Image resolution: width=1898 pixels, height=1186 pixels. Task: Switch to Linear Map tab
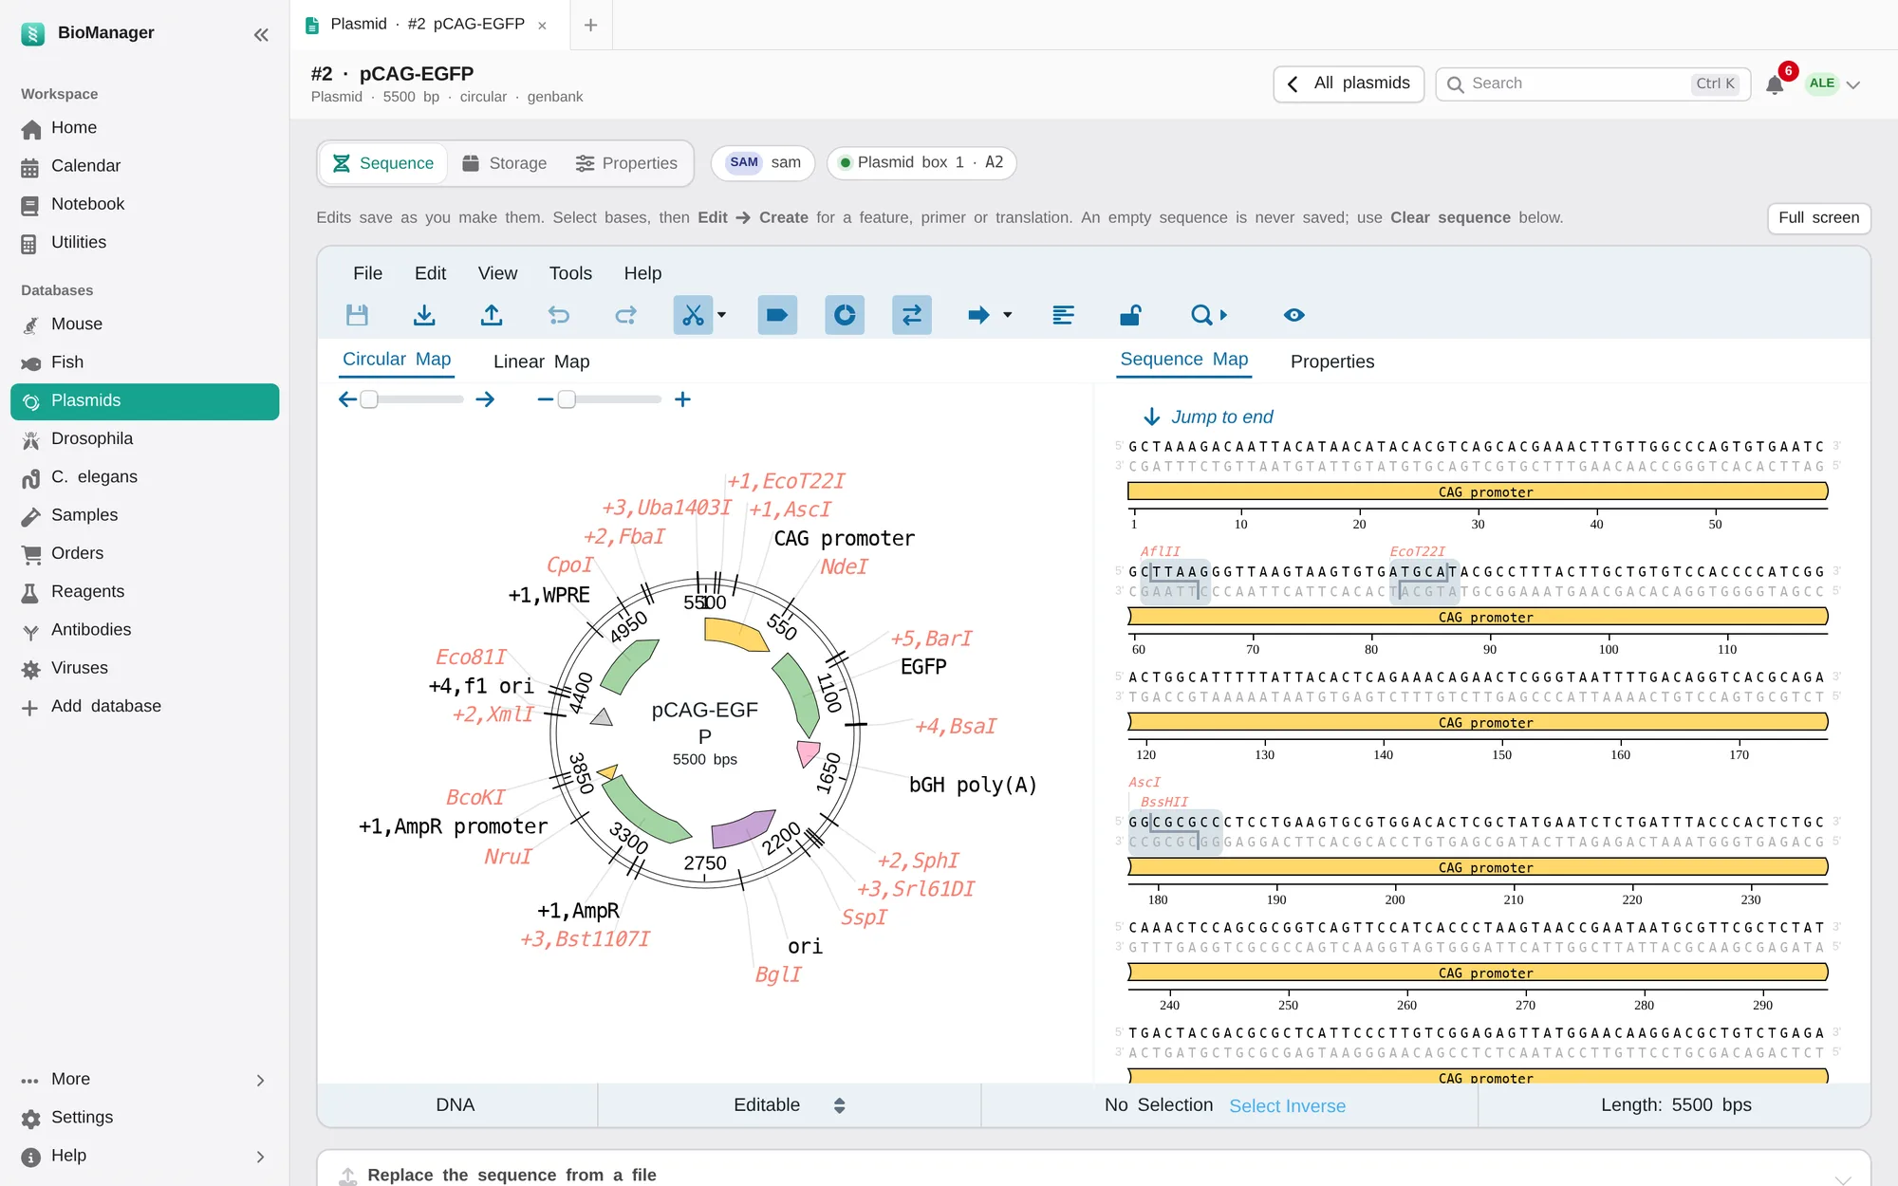coord(541,361)
